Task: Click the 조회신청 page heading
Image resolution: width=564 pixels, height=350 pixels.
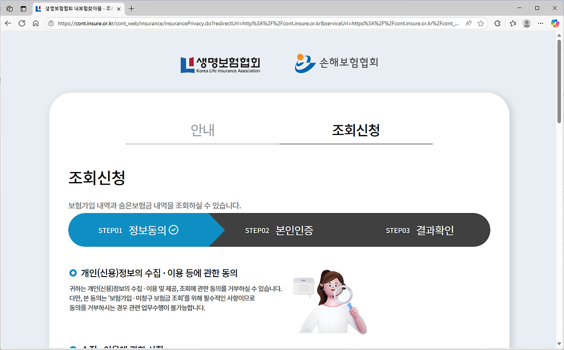Action: [x=97, y=178]
